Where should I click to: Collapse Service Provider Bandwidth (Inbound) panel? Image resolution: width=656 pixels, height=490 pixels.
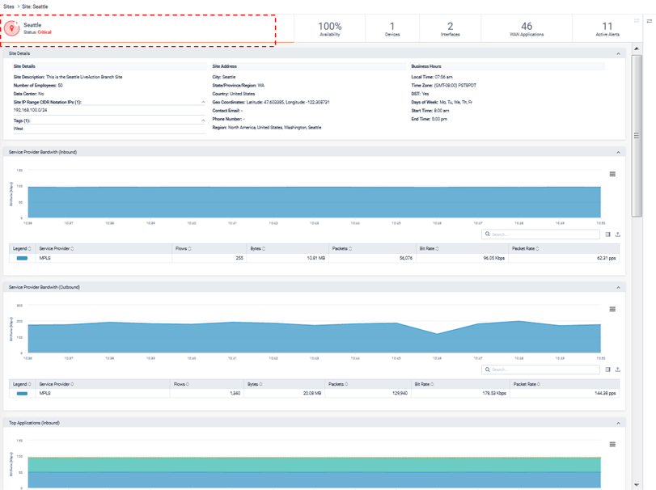click(618, 152)
